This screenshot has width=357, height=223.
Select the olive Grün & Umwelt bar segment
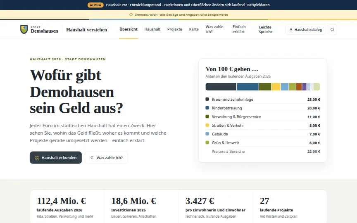tap(293, 87)
